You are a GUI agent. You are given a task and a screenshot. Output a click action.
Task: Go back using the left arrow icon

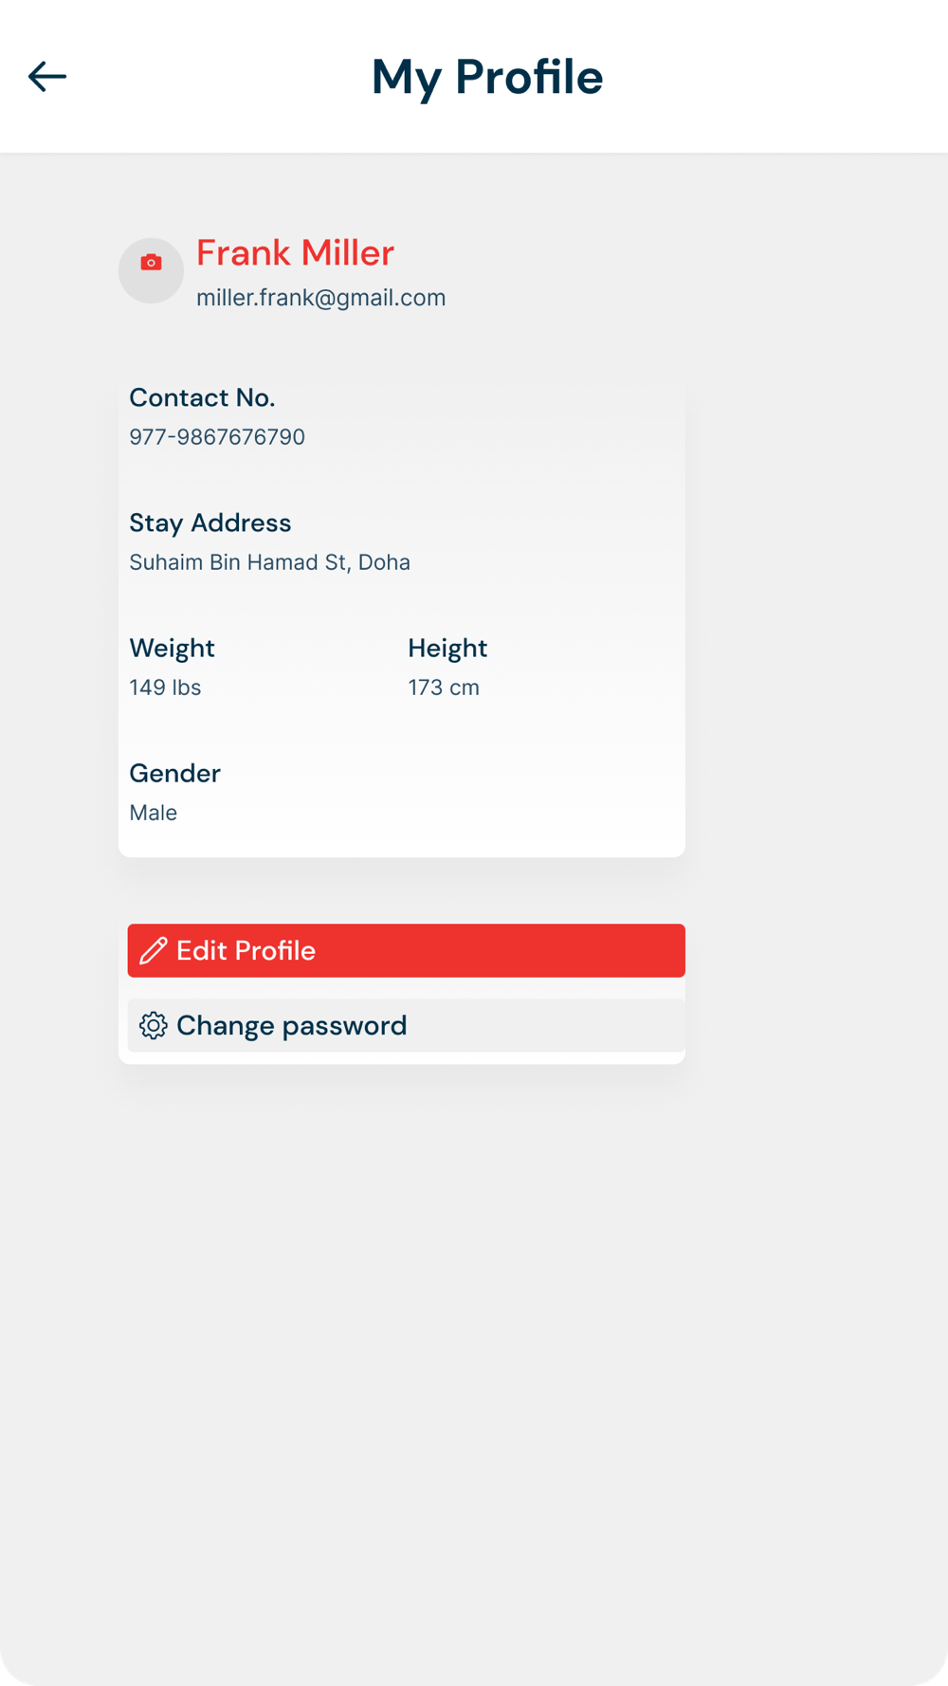click(47, 76)
